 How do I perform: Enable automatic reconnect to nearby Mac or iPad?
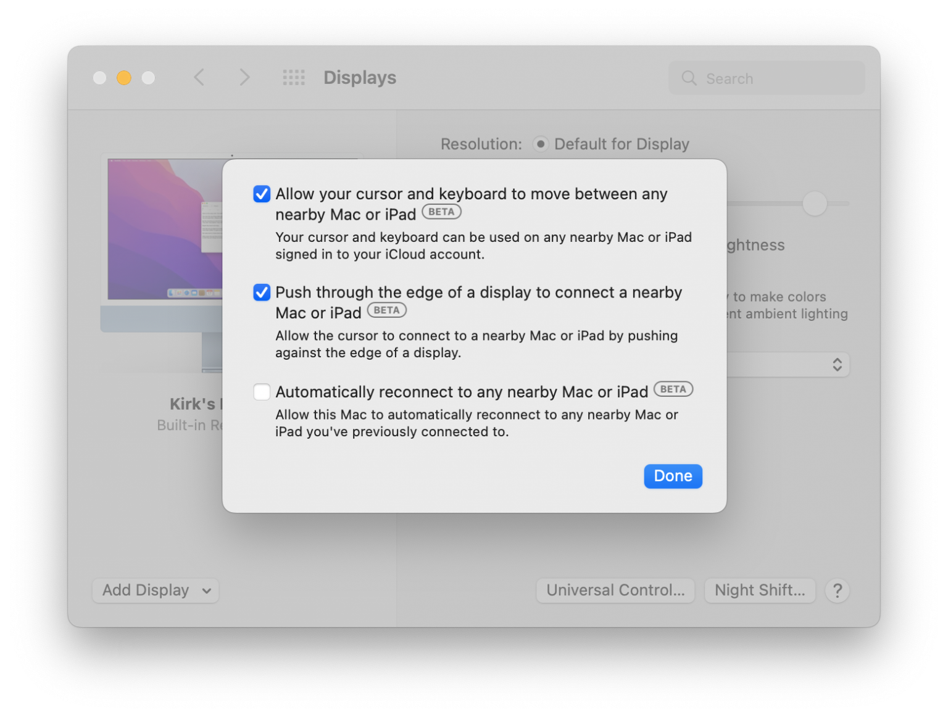pyautogui.click(x=261, y=392)
